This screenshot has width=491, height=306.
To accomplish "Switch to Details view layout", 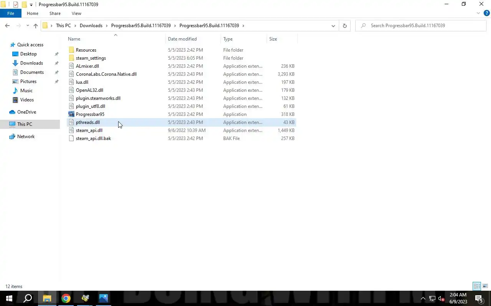I will (x=477, y=286).
